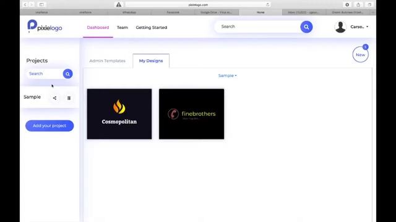Click the circular New button
Screen dimensions: 396x222
pyautogui.click(x=360, y=54)
